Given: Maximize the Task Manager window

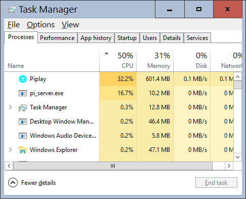Looking at the screenshot, I should (199, 9).
